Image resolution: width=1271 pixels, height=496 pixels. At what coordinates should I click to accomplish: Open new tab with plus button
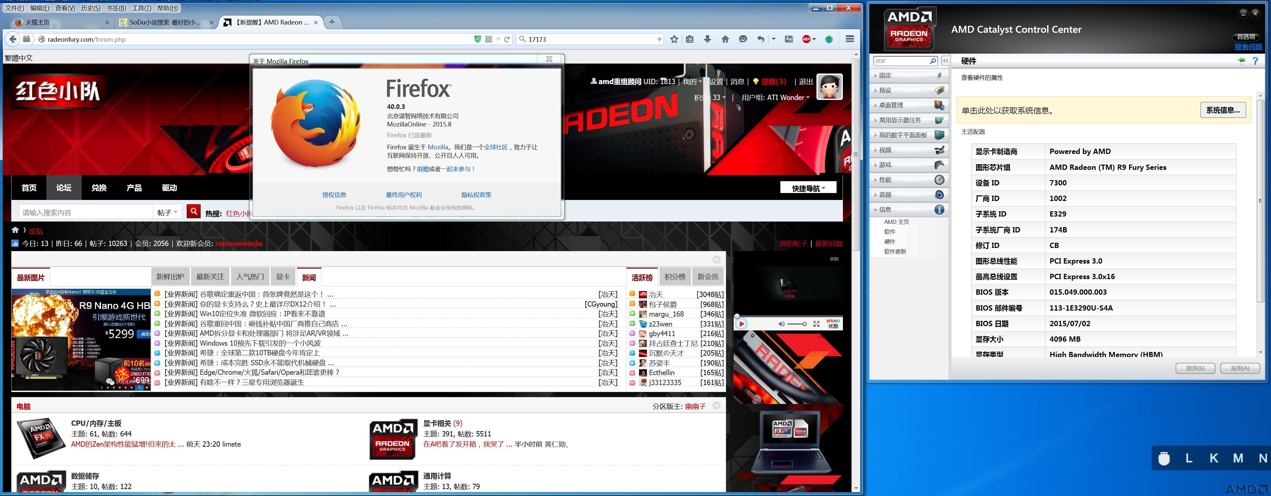tap(332, 22)
